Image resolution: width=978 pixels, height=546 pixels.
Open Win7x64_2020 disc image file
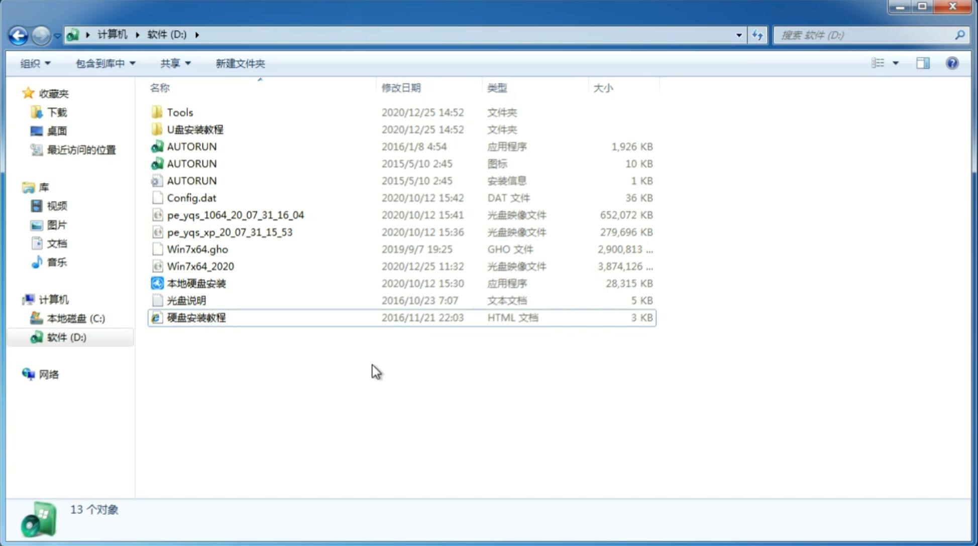(x=201, y=265)
